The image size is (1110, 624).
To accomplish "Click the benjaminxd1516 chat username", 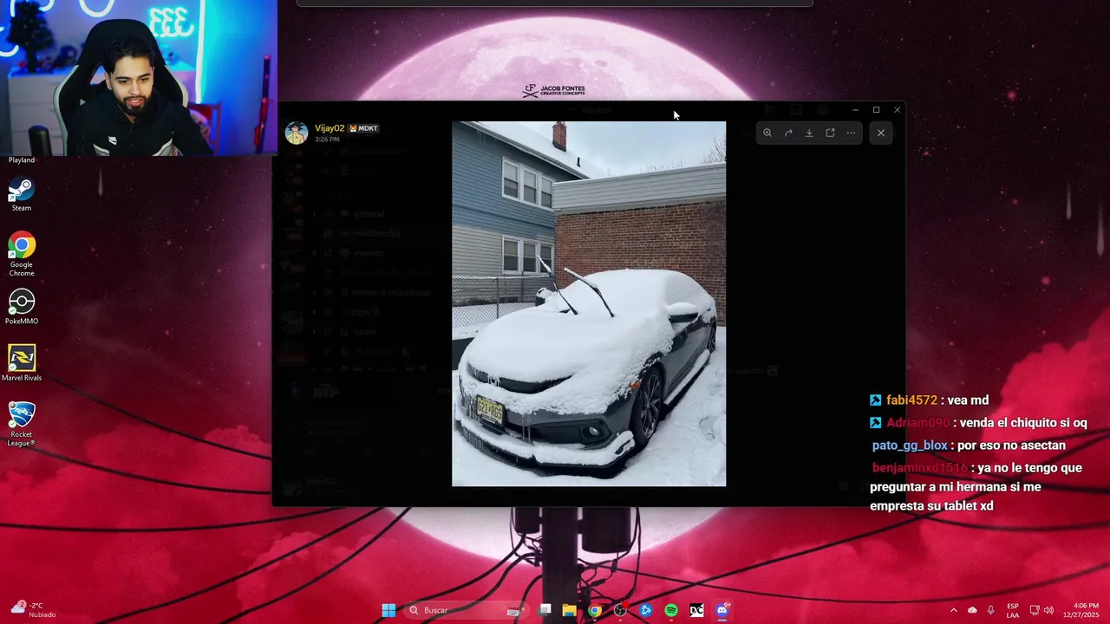I will tap(919, 468).
